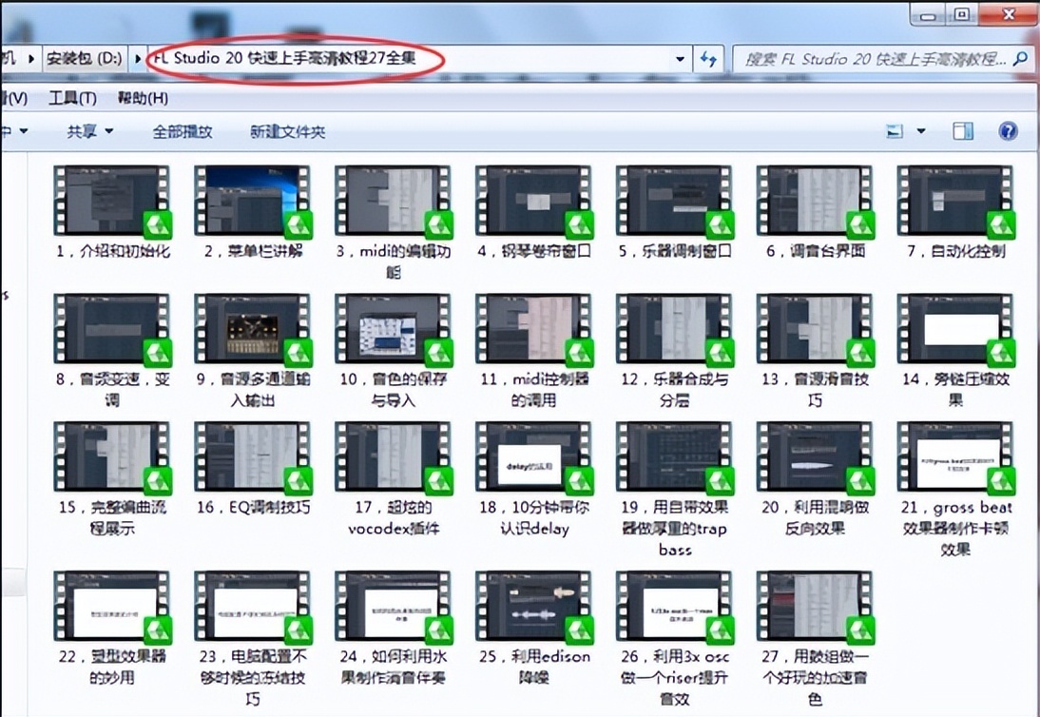Screen dimensions: 1040x717
Task: Click the search magnifier icon
Action: click(1020, 59)
